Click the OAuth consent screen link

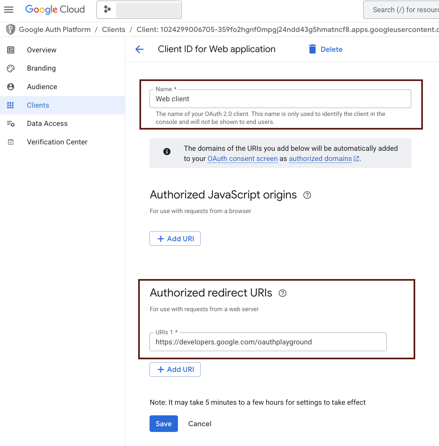pyautogui.click(x=243, y=159)
